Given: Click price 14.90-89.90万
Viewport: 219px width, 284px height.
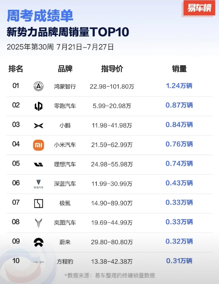Looking at the screenshot, I should tap(112, 203).
